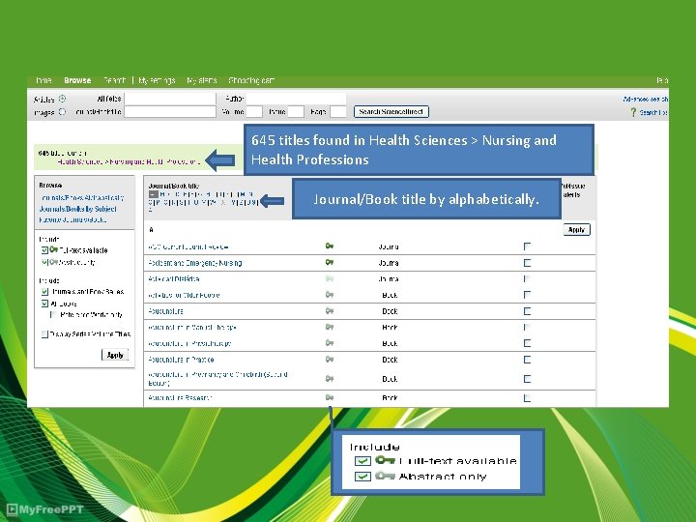696x522 pixels.
Task: Click the Search ScienceDirect button
Action: [391, 111]
